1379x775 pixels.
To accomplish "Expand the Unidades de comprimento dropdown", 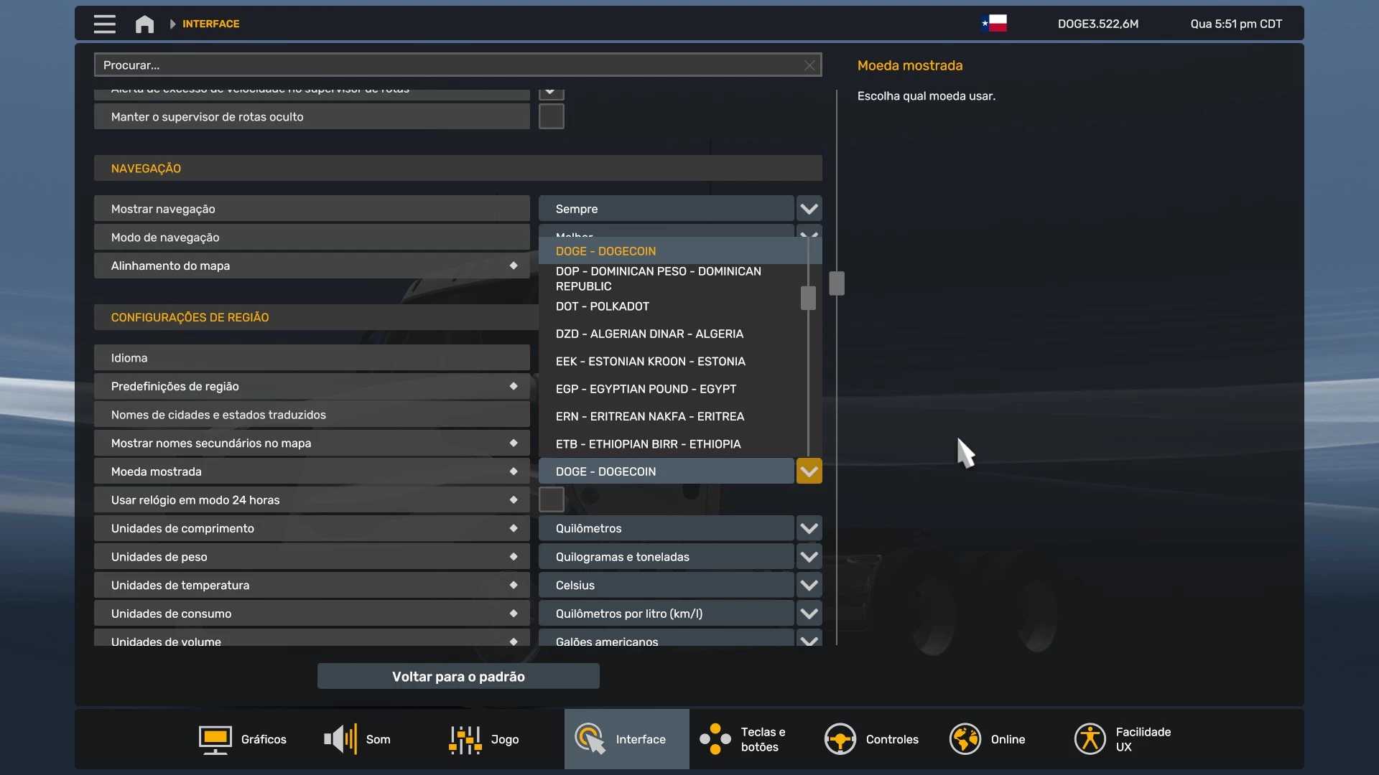I will pos(809,528).
